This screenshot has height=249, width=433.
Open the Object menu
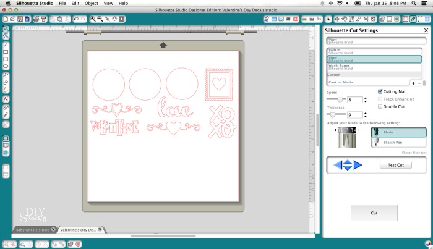91,3
